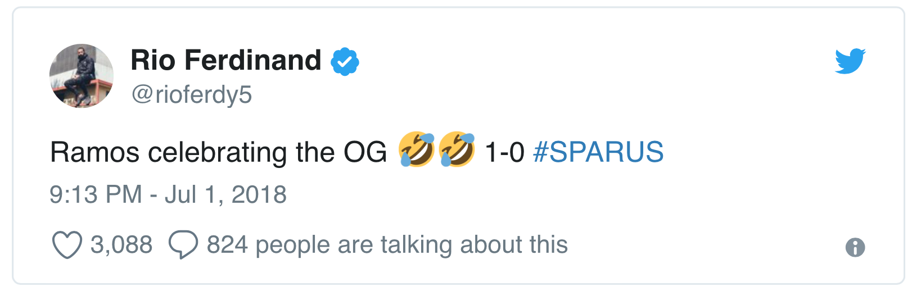Open the @rioferdy5 handle link
The height and width of the screenshot is (291, 921).
point(192,95)
